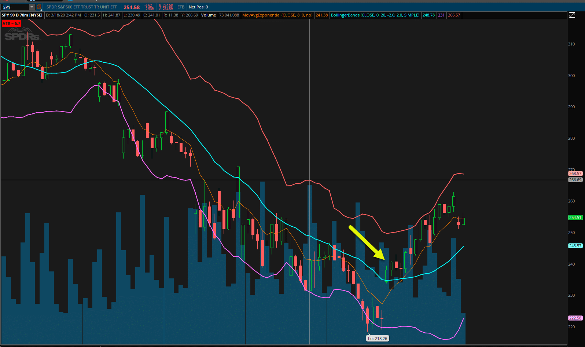This screenshot has width=585, height=347.
Task: Click the red ATR = 6.7 label
Action: (11, 23)
